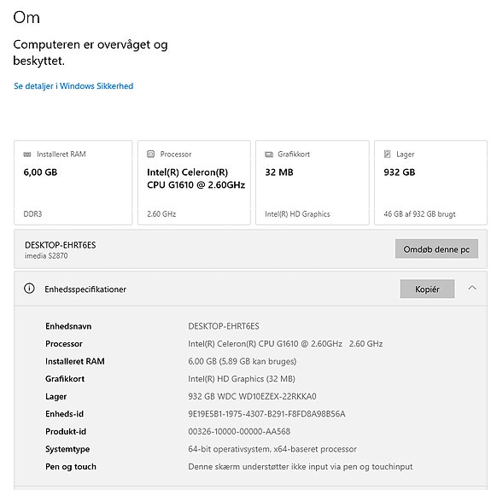Image resolution: width=491 pixels, height=490 pixels.
Task: Click the DESKTOP-EHRT6ES device name heading
Action: coord(61,245)
